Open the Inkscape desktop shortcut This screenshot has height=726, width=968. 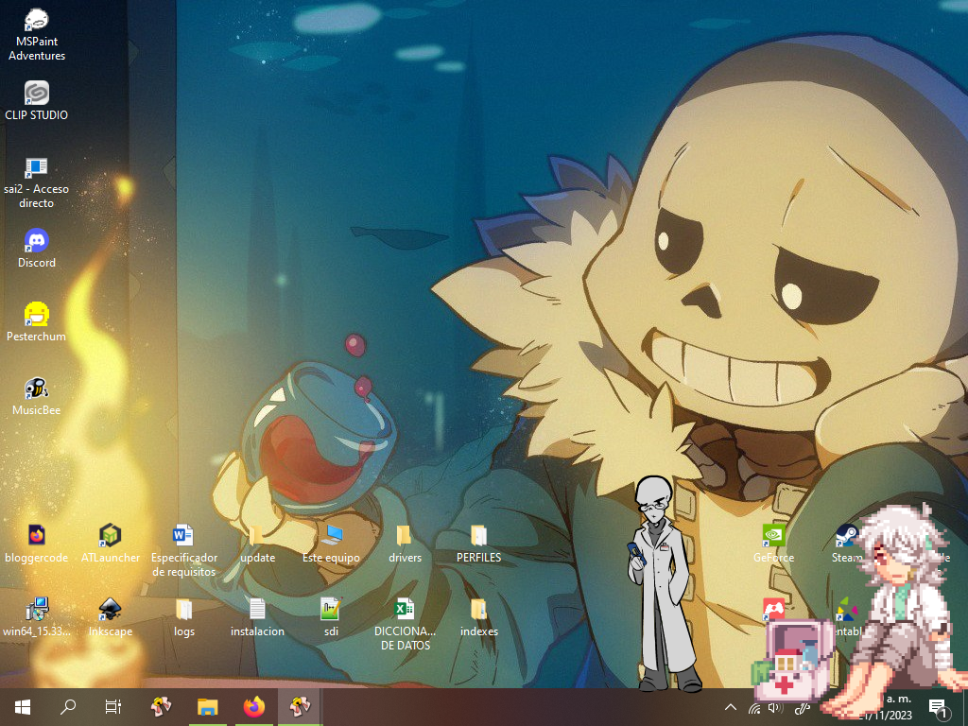point(111,610)
